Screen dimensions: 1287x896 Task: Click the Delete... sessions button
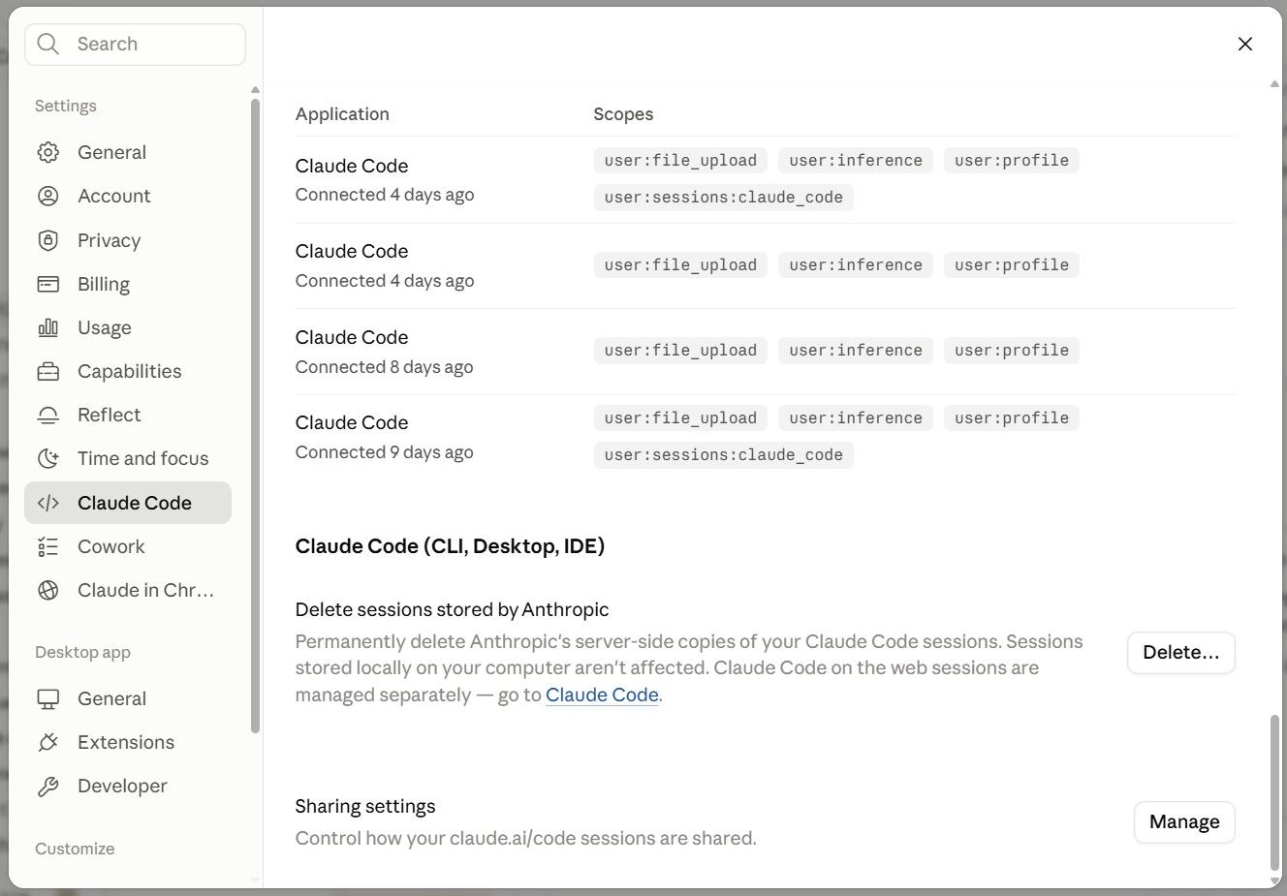click(1180, 652)
